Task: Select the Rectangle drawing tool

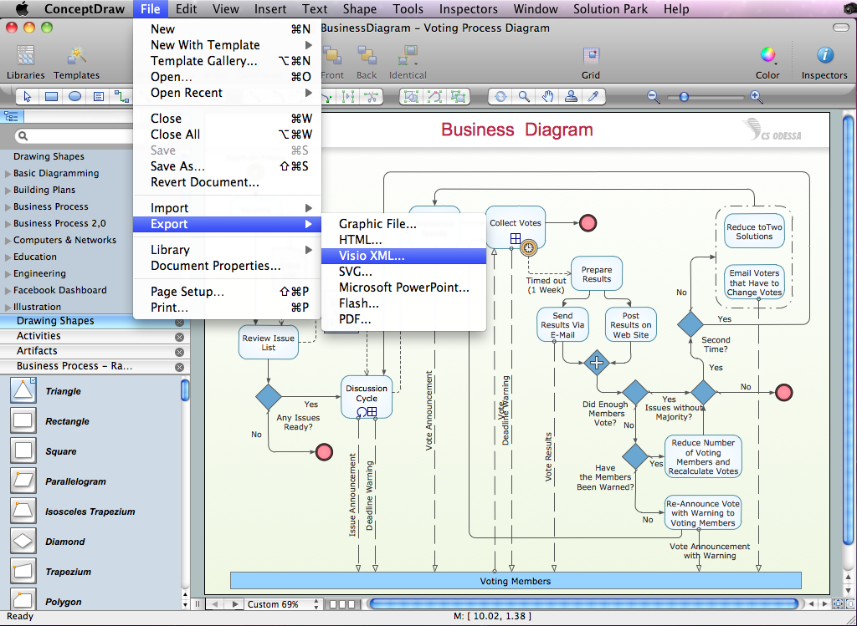Action: pyautogui.click(x=51, y=97)
